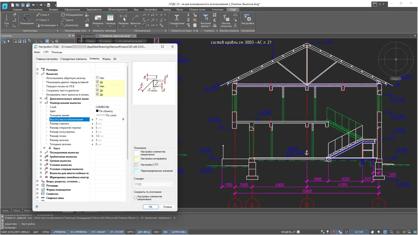Image resolution: width=418 pixels, height=235 pixels.
Task: Toggle Поворот полки по ПСК checkbox
Action: 98,86
